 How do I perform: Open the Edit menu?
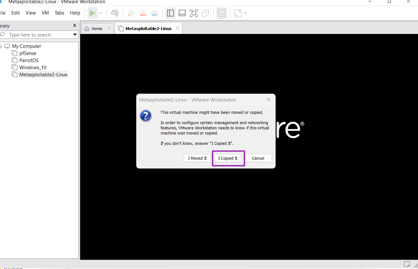coord(16,13)
